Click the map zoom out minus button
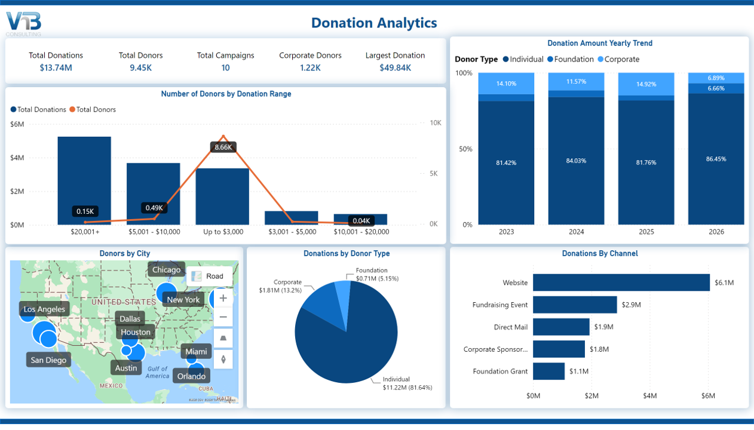The height and width of the screenshot is (430, 754). (223, 317)
